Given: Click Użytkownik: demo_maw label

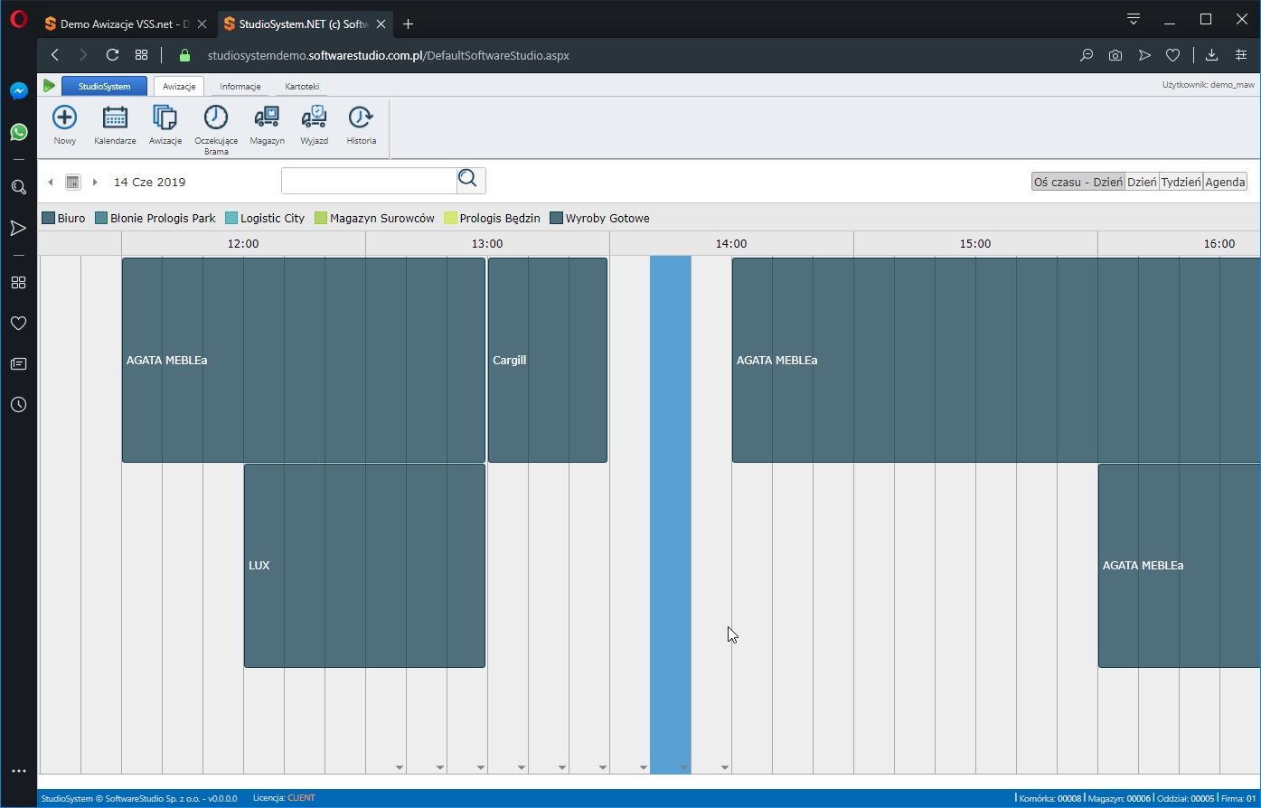Looking at the screenshot, I should [1208, 86].
